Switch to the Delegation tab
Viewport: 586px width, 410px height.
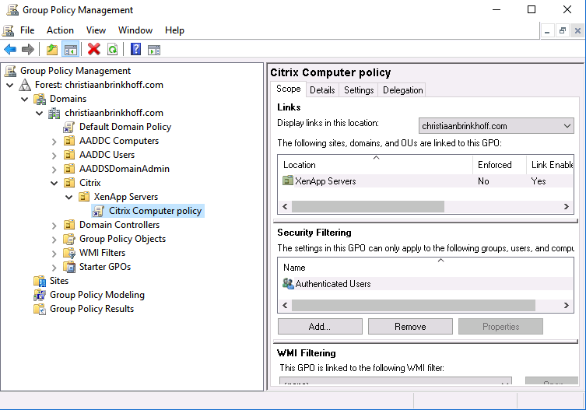[403, 90]
